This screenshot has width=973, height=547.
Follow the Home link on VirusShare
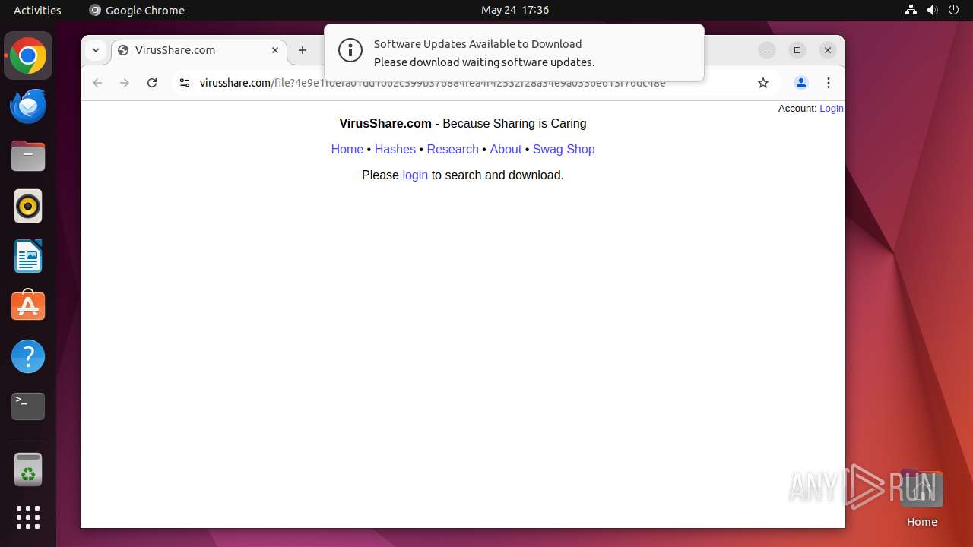(347, 149)
